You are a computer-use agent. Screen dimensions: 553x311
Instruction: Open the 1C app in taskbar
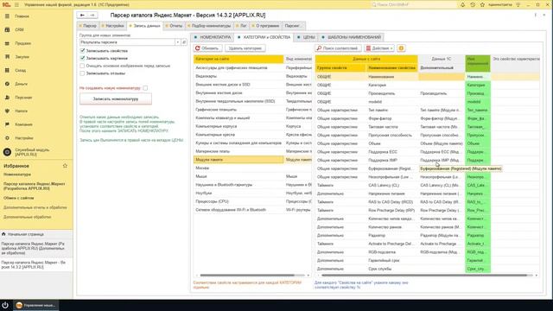click(36, 305)
